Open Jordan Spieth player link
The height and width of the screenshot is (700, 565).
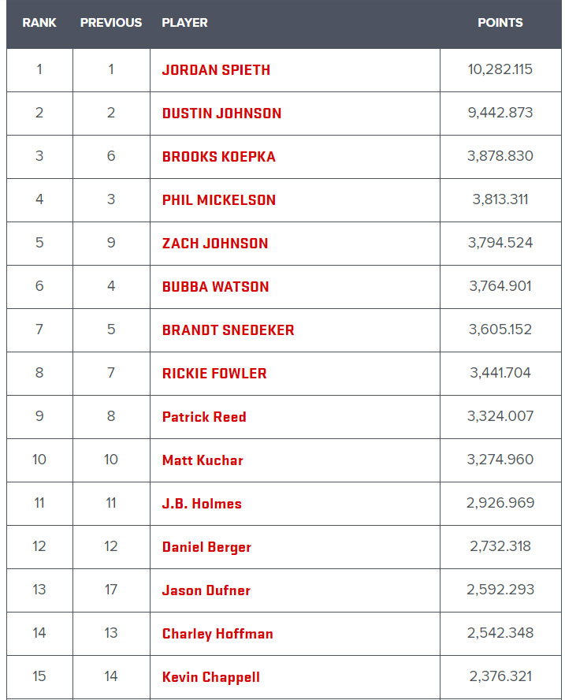[216, 70]
